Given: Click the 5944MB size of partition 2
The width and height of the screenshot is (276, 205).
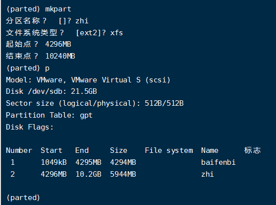Looking at the screenshot, I should coord(123,174).
